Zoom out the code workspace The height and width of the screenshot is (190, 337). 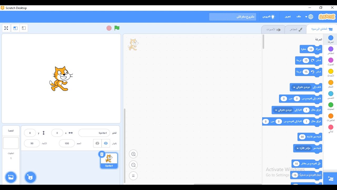[x=133, y=165]
